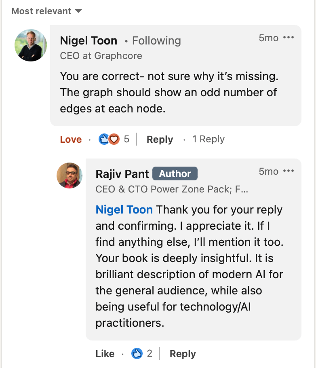Click the thumbs-up reaction icon on Rajiv's reply
316x368 pixels.
[137, 354]
